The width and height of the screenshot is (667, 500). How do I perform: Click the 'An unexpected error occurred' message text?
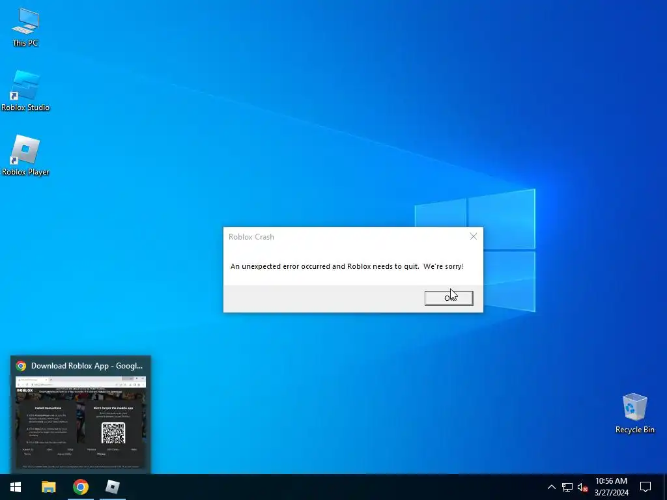[347, 266]
